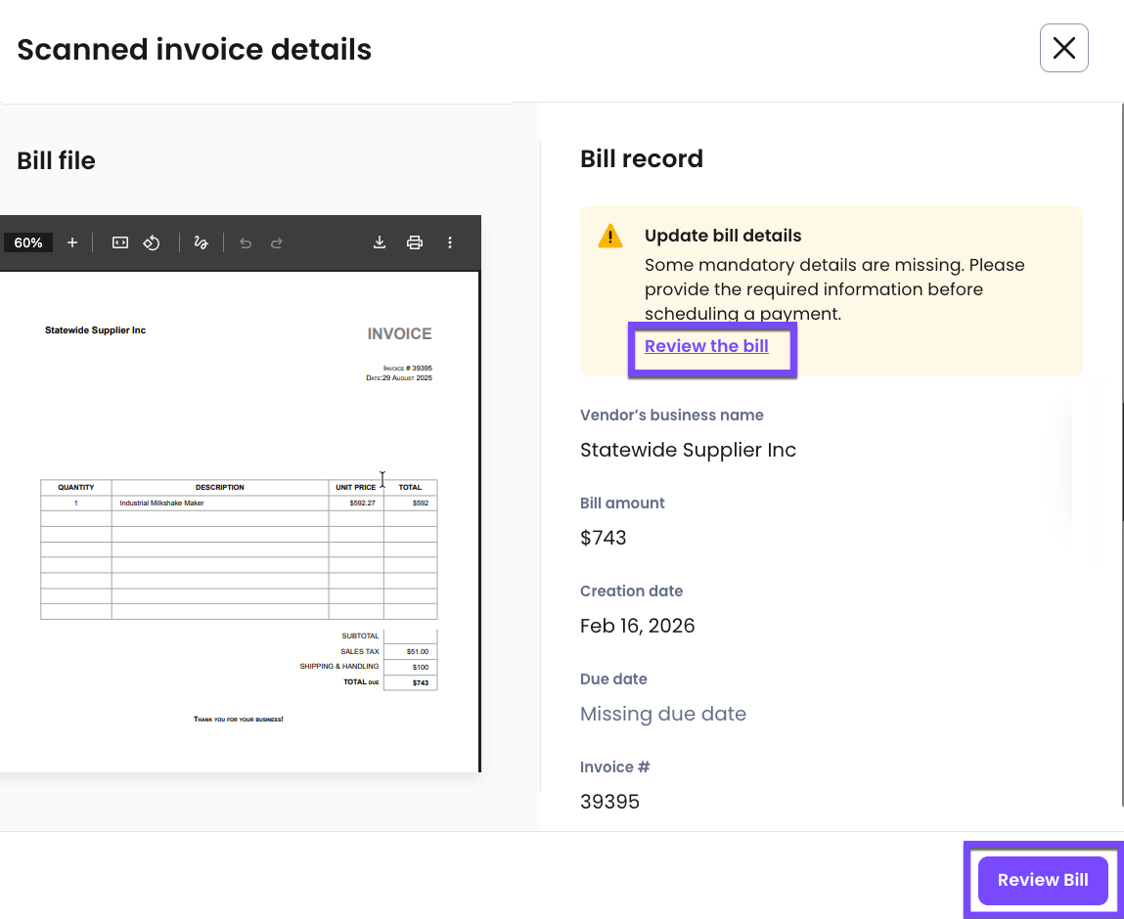This screenshot has height=919, width=1124.
Task: Close the scanned invoice details dialog
Action: (x=1063, y=48)
